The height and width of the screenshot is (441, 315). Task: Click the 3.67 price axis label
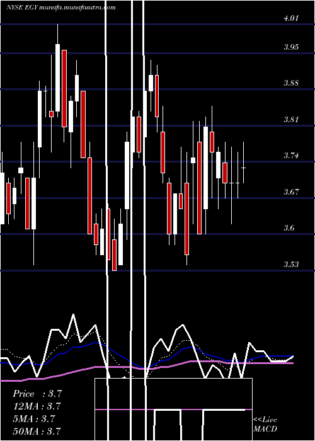click(291, 192)
